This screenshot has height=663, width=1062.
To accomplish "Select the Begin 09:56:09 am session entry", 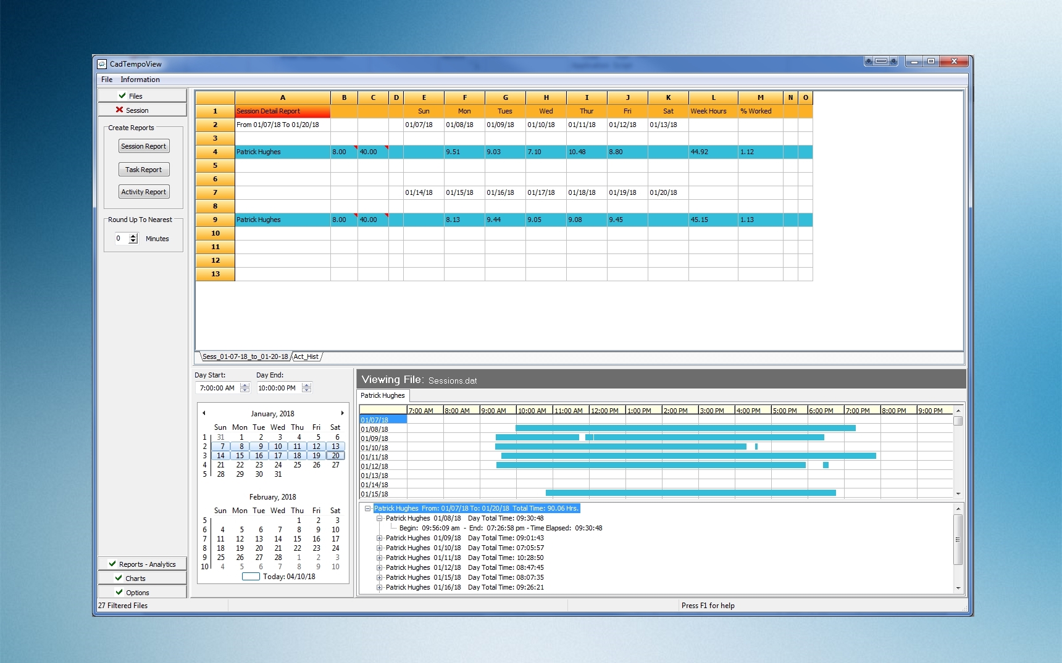I will [501, 528].
